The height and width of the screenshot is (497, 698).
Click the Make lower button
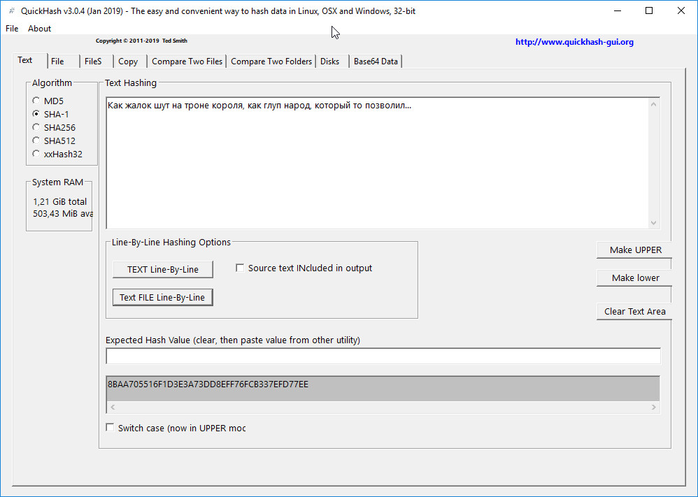[634, 278]
